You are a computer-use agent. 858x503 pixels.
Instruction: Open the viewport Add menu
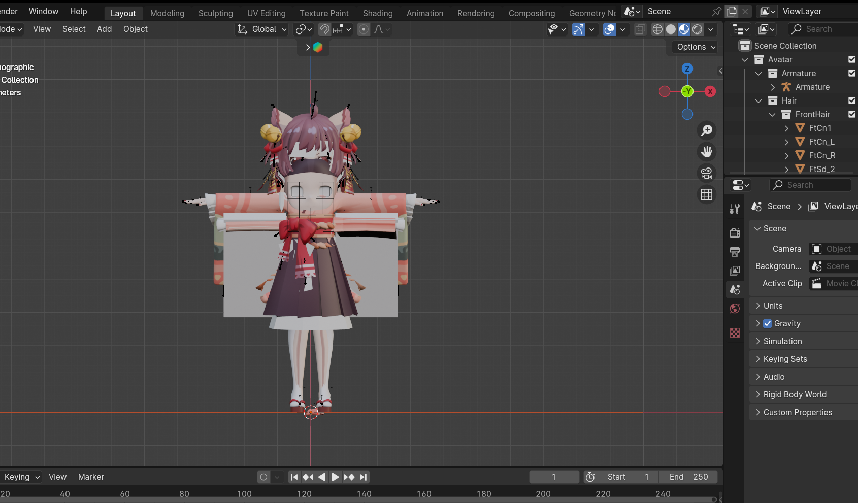coord(105,29)
